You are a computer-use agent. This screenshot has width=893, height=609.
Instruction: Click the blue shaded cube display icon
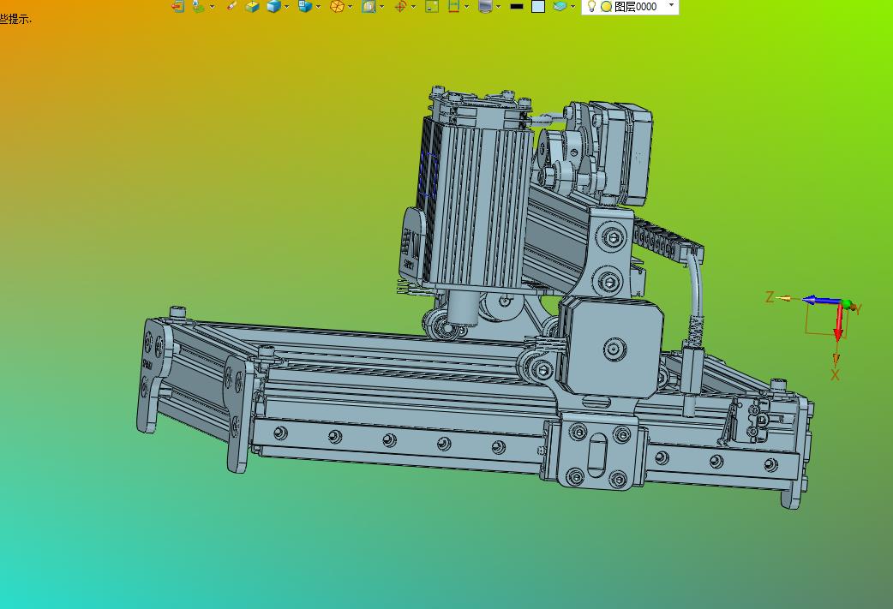tap(274, 6)
